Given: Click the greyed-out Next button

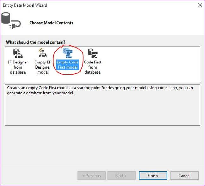Looking at the screenshot, I should [121, 176].
